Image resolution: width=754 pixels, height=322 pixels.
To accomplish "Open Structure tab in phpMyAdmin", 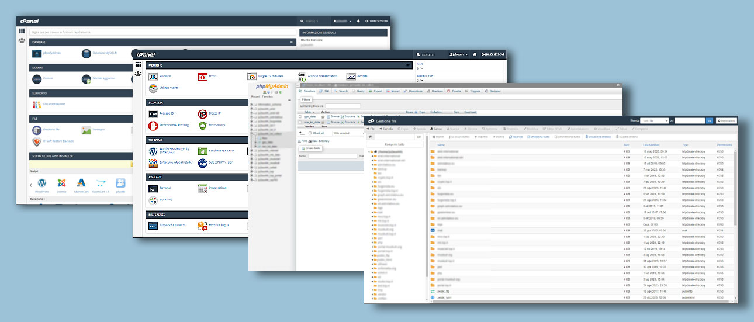I will (x=307, y=91).
